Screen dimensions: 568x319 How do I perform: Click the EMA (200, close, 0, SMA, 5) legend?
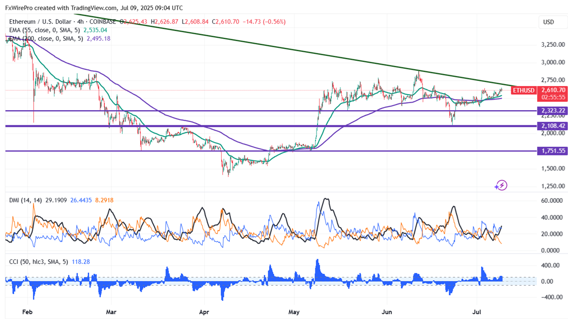pos(46,38)
